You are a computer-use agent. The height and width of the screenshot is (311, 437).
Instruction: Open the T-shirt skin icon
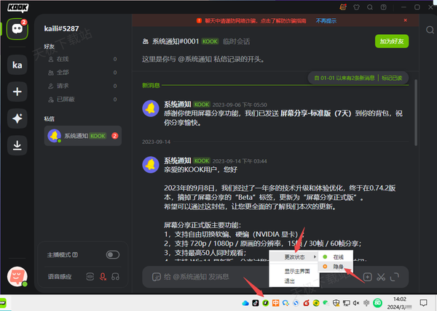[356, 7]
